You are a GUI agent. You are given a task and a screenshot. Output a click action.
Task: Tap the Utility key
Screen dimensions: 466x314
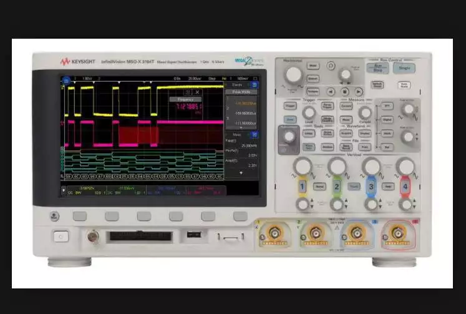click(x=309, y=133)
